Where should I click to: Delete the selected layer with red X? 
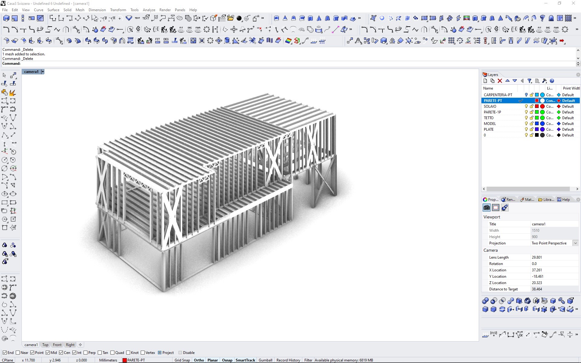click(500, 81)
